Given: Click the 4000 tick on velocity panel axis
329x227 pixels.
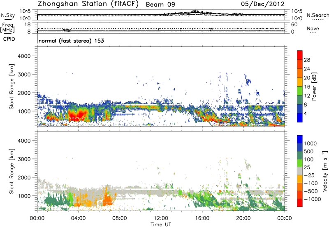Looking at the screenshot, I should click(x=24, y=141).
